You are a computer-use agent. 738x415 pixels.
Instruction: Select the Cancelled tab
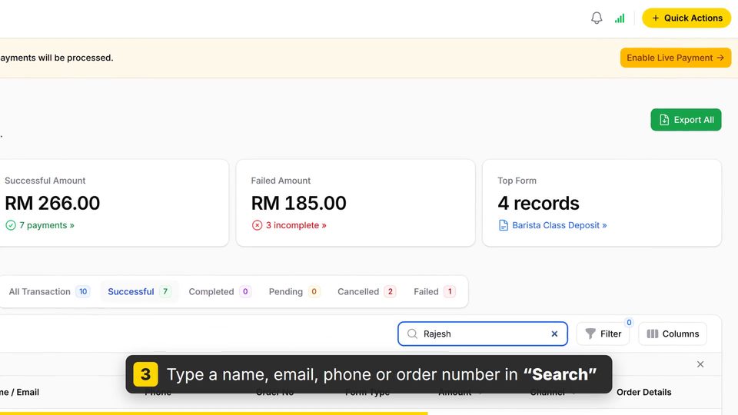[x=366, y=291]
